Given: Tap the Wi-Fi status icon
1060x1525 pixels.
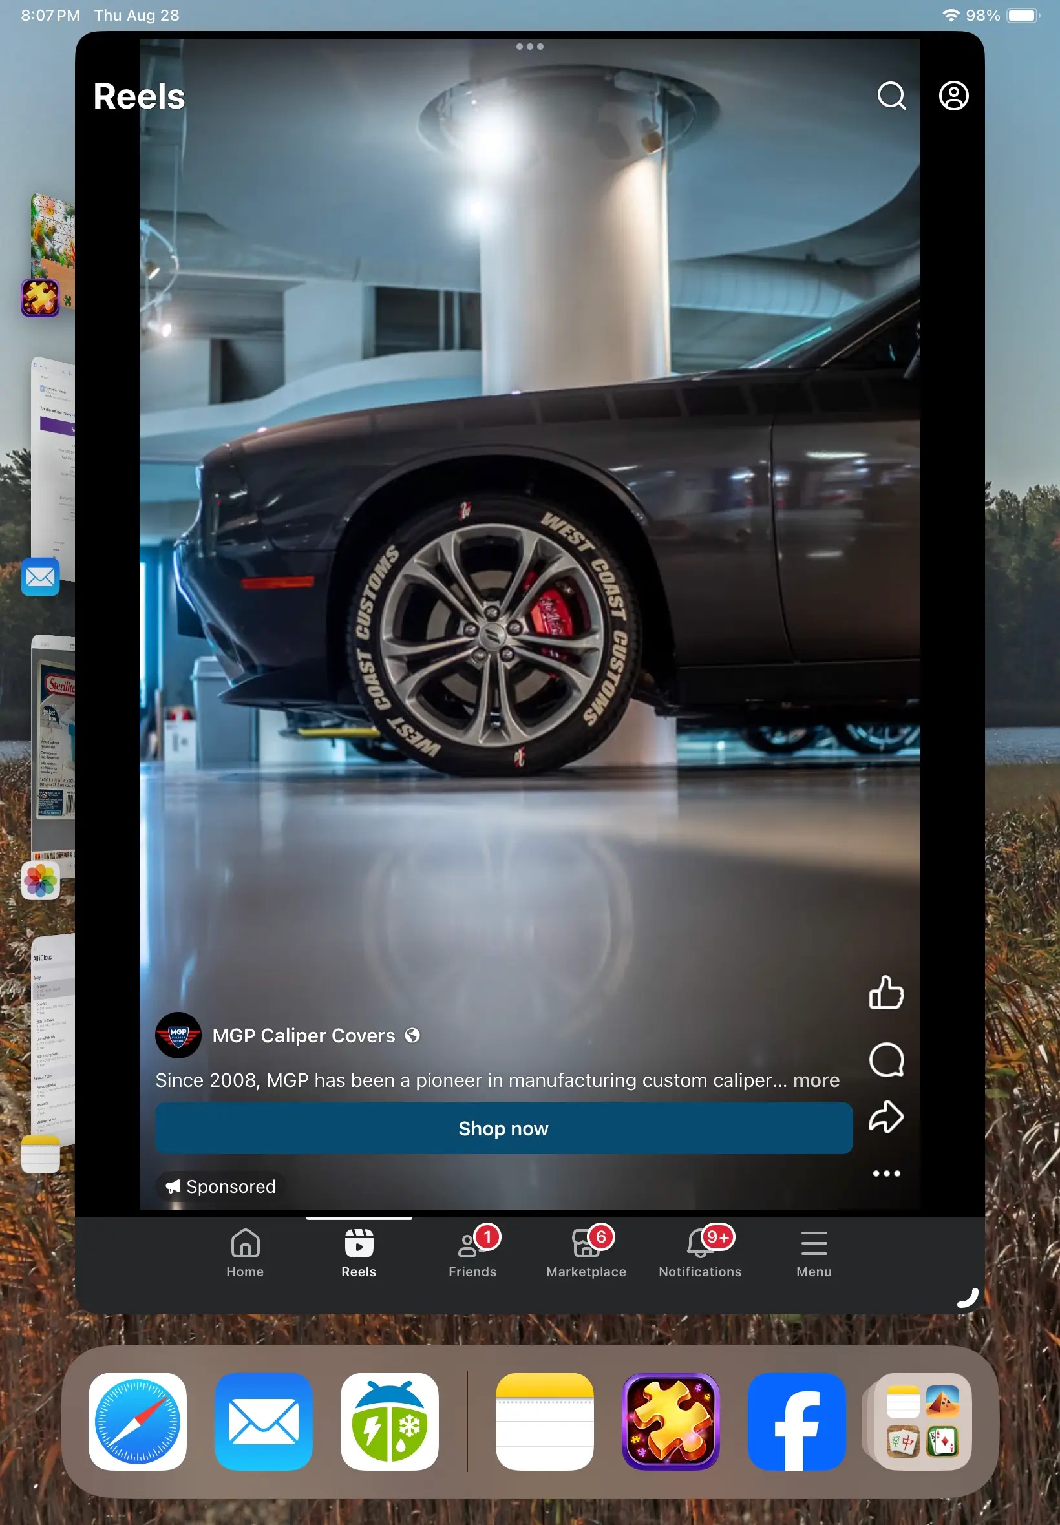Looking at the screenshot, I should tap(950, 16).
